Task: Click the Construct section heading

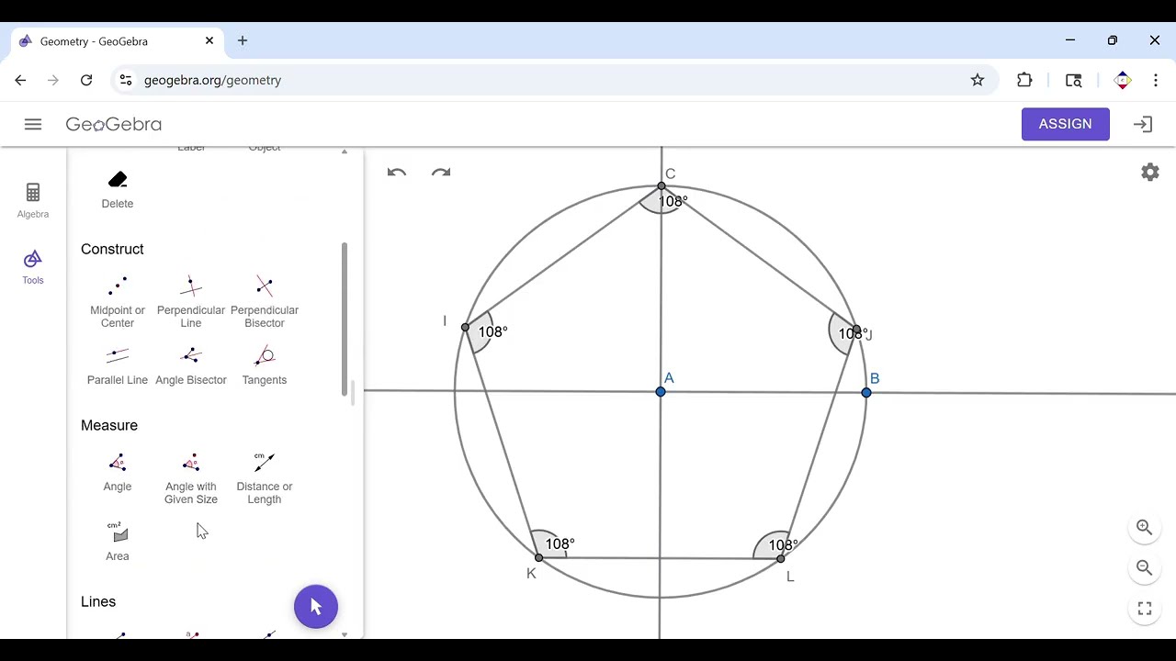Action: click(x=112, y=249)
